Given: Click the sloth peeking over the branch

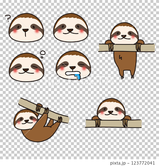Looking at the screenshot, I should click(113, 113).
